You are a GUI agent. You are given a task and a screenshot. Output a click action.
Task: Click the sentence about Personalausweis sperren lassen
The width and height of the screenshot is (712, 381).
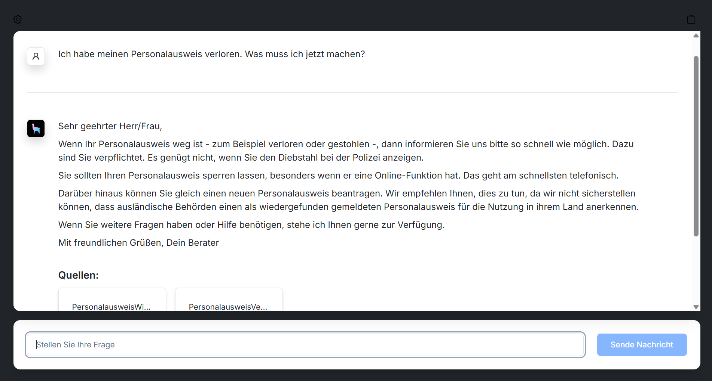pyautogui.click(x=338, y=176)
